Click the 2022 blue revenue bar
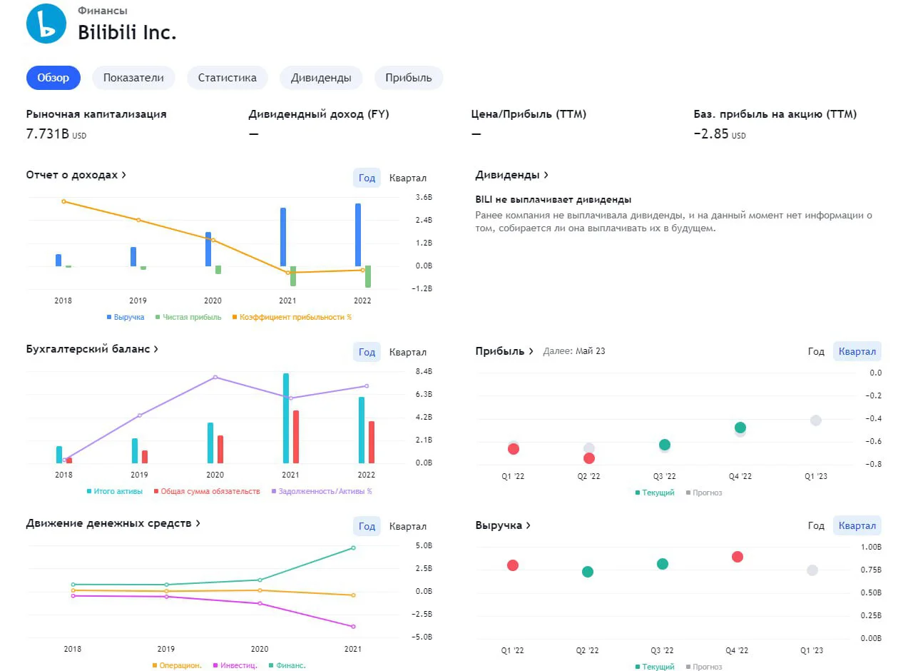The height and width of the screenshot is (671, 898). click(358, 235)
